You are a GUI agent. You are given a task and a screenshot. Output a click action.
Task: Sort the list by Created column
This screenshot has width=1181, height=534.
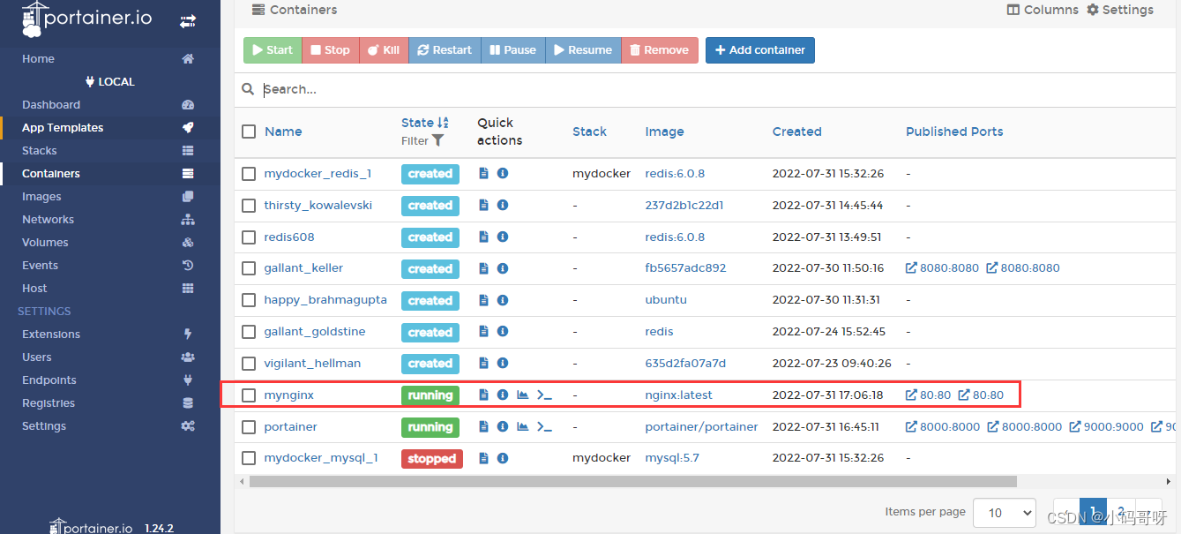(796, 132)
